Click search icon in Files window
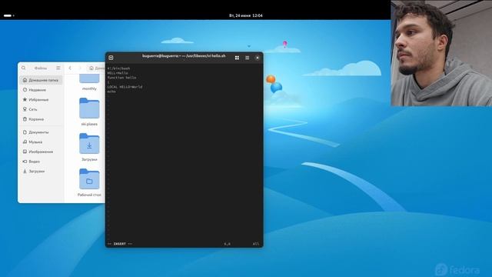 24,68
